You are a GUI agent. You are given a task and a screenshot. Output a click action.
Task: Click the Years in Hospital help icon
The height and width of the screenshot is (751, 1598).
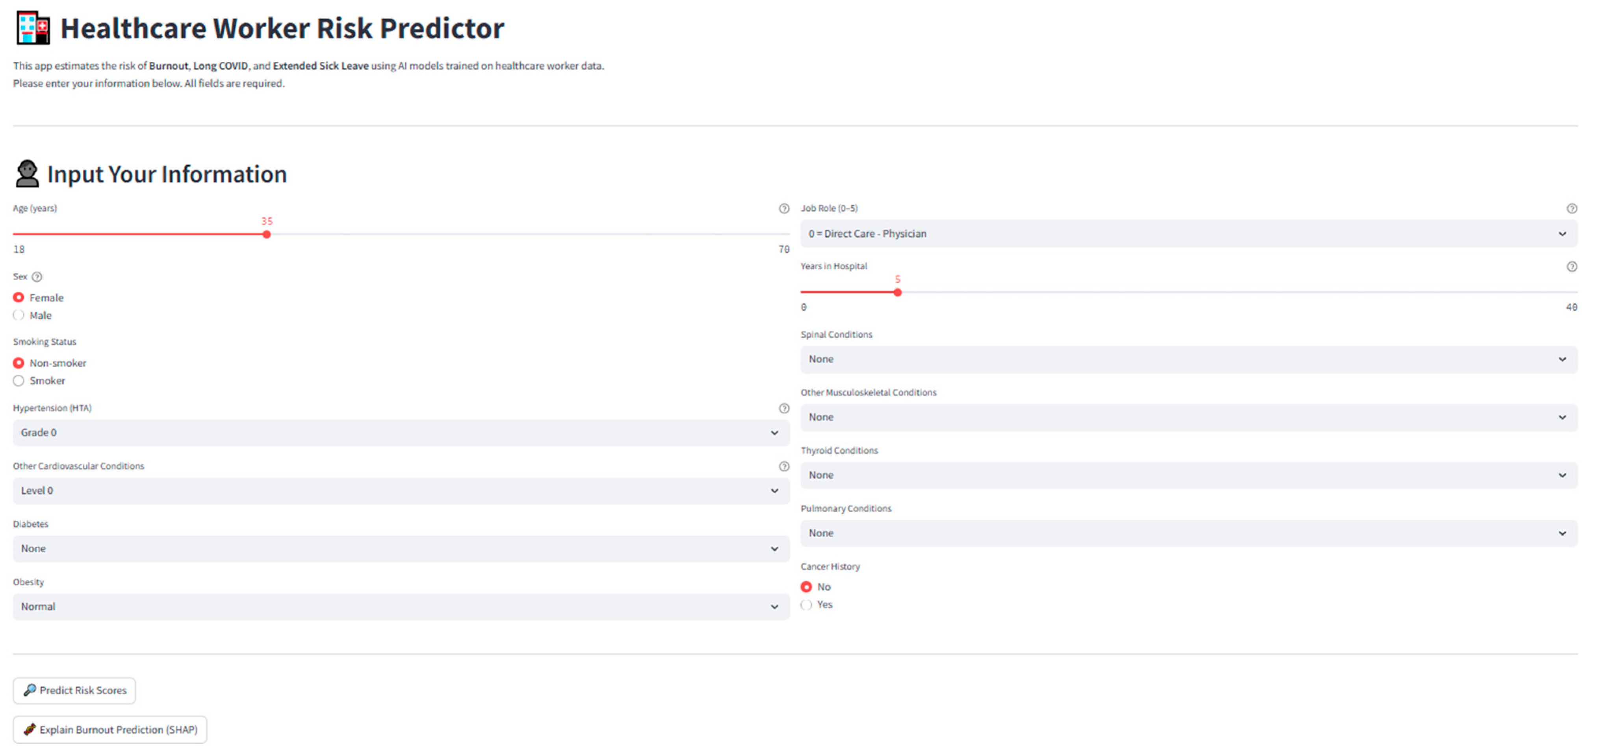coord(1571,266)
